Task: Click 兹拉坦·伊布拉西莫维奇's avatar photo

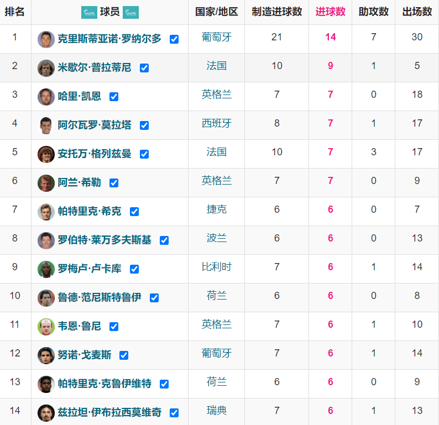Action: [46, 413]
